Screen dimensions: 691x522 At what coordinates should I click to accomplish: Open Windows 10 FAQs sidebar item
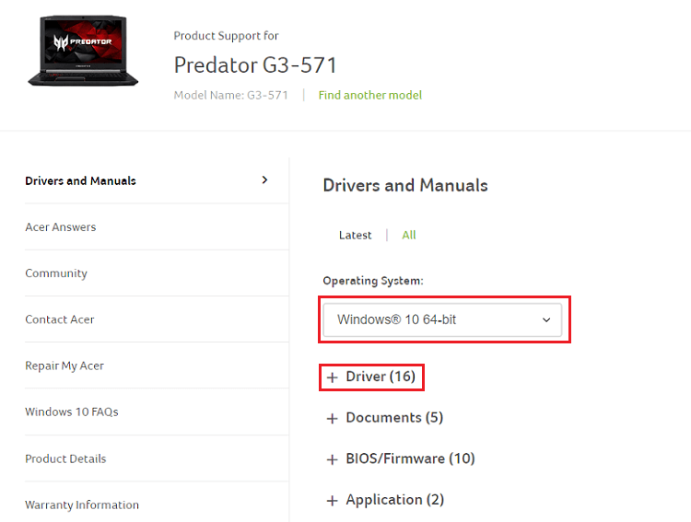click(x=71, y=412)
